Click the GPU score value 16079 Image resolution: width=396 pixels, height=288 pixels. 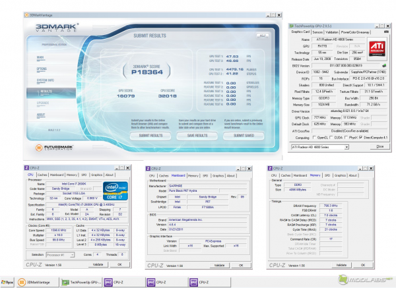point(126,96)
